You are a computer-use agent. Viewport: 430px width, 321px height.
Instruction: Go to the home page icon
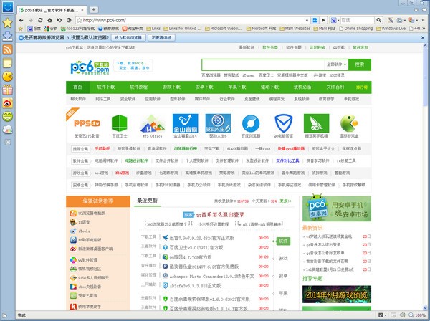pos(49,20)
